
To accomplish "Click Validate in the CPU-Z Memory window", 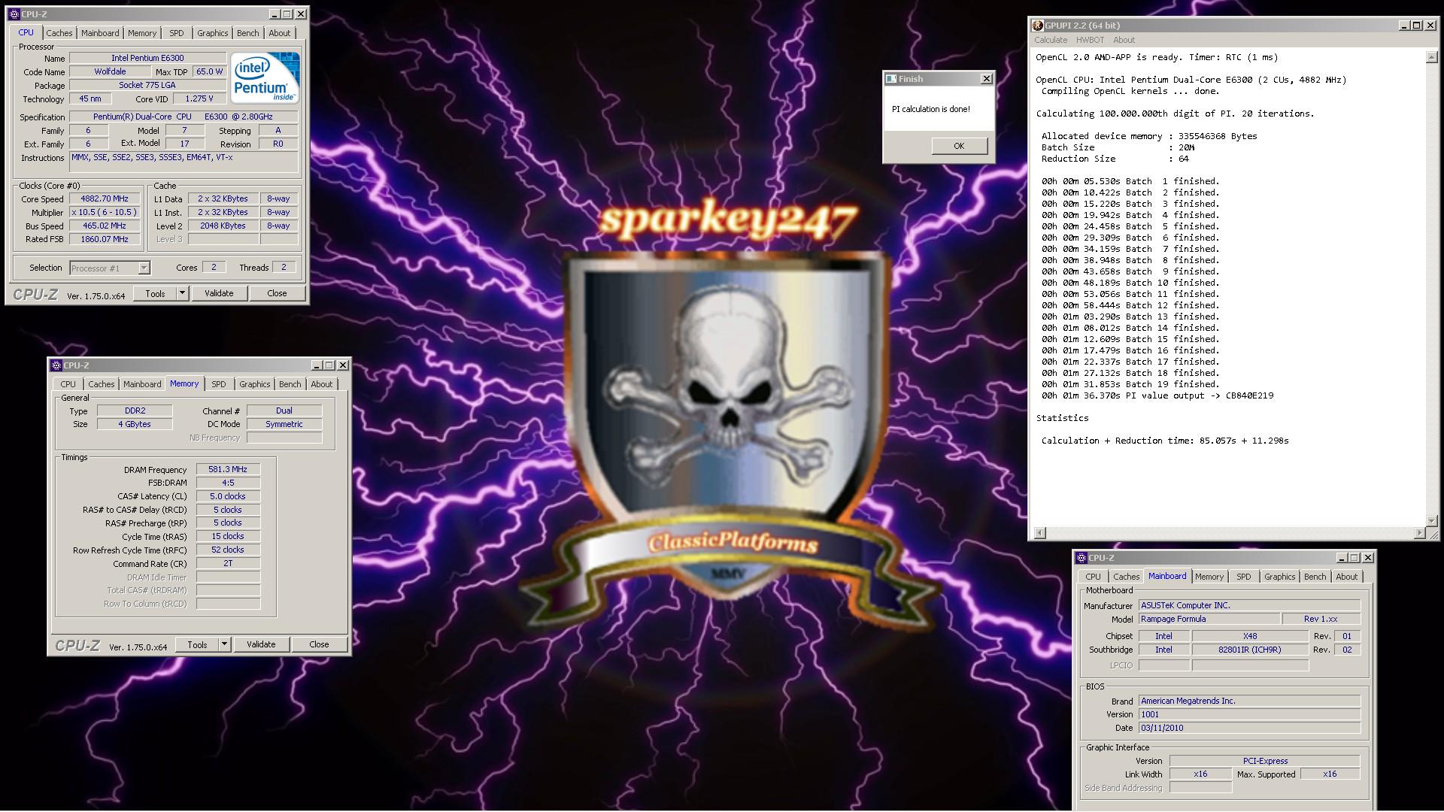I will click(261, 645).
